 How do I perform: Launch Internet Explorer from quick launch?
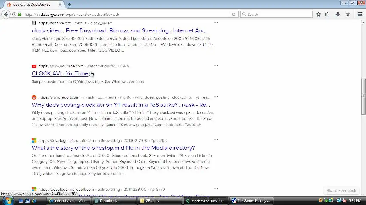coord(34,201)
